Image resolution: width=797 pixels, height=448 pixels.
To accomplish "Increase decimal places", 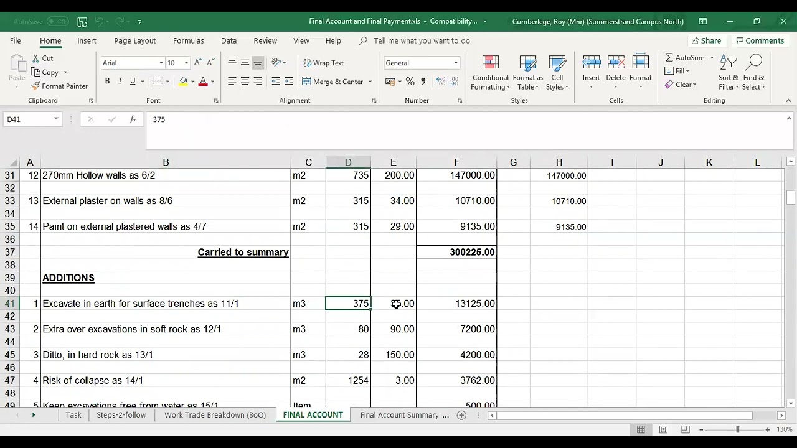I will coord(440,82).
